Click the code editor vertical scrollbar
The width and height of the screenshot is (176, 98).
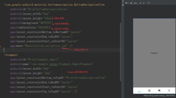tap(120, 52)
